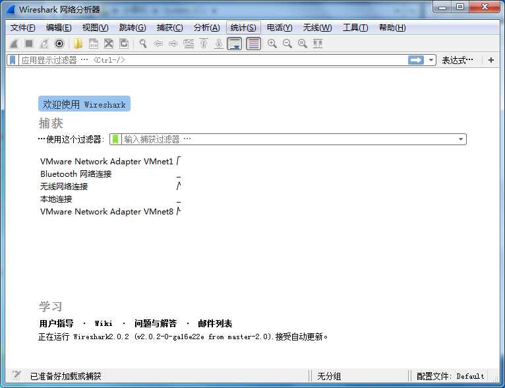Image resolution: width=505 pixels, height=388 pixels.
Task: Click 配置文件: Default in status bar
Action: [x=450, y=376]
